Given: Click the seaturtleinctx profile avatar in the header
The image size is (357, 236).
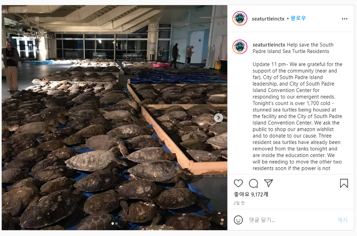Looking at the screenshot, I should pyautogui.click(x=240, y=19).
